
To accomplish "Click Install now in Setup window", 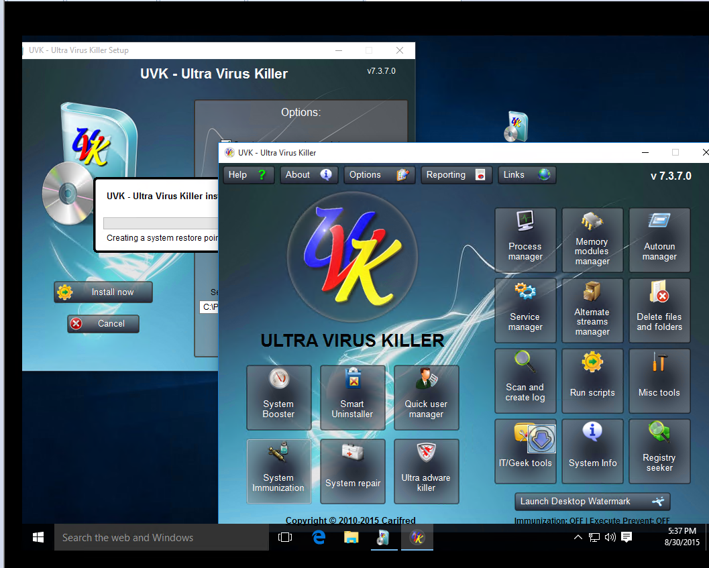I will click(x=103, y=292).
